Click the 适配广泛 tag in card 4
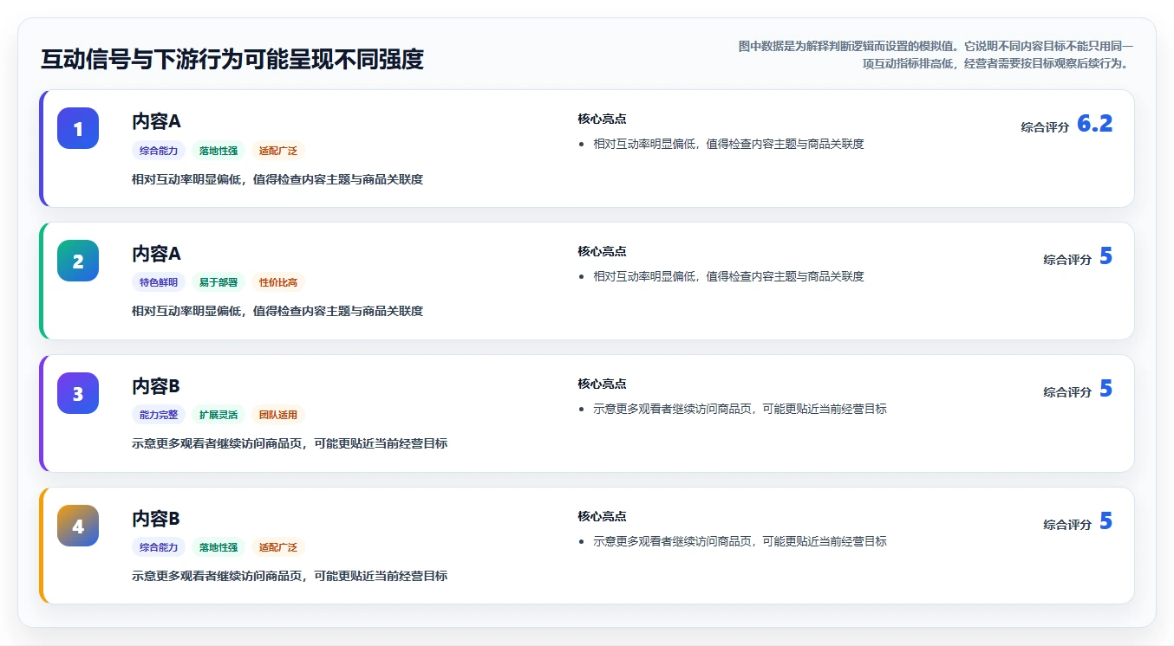Viewport: 1174px width, 646px height. click(x=278, y=547)
